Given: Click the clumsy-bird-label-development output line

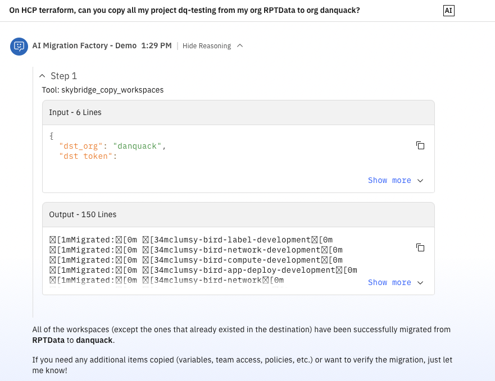Looking at the screenshot, I should (x=191, y=240).
